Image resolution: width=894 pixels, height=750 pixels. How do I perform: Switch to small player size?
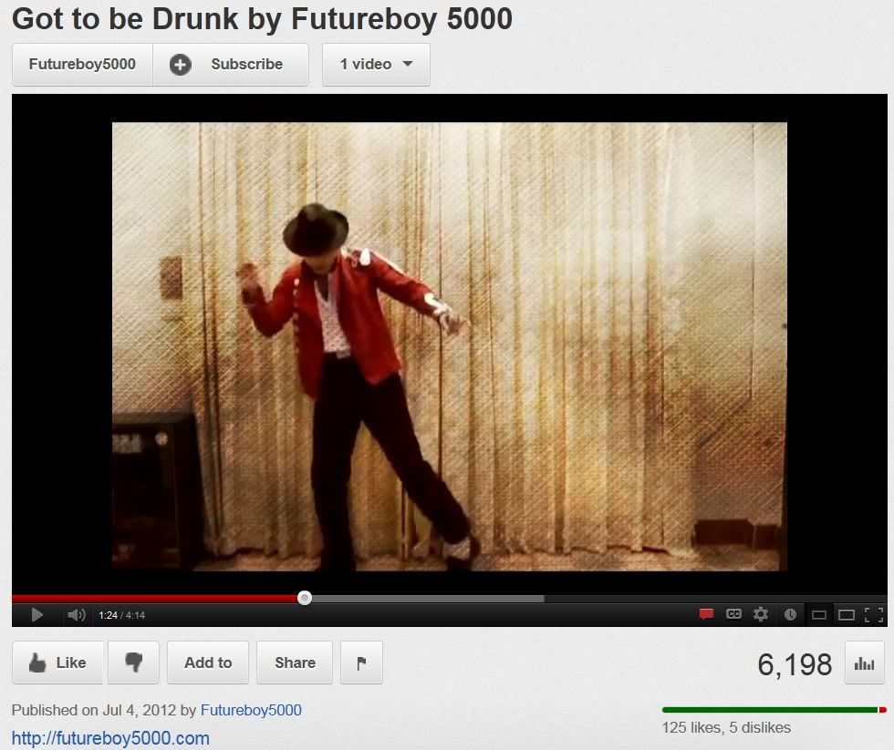click(819, 615)
